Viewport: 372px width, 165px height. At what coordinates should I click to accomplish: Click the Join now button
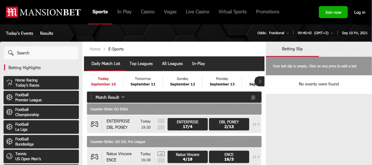click(333, 12)
